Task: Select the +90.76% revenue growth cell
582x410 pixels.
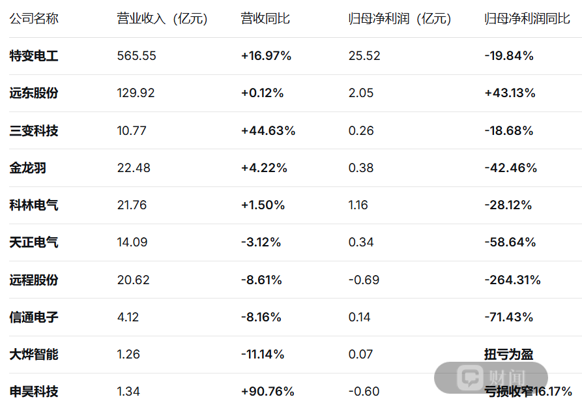Action: point(268,392)
